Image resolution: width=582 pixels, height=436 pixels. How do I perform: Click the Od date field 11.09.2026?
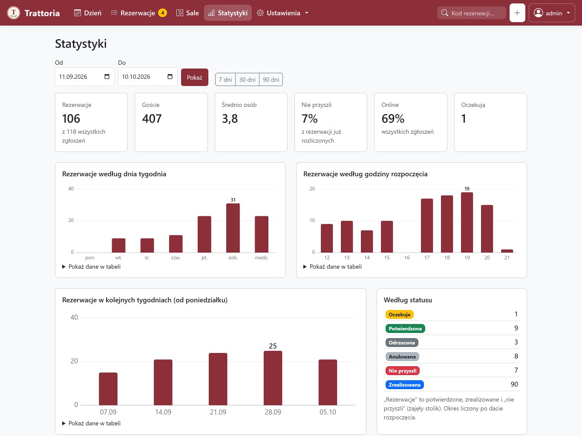pos(85,77)
